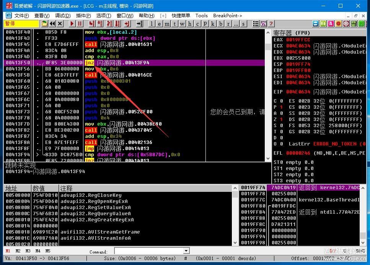The height and width of the screenshot is (265, 370).
Task: Open the Call stack with the 'k' button
Action: click(x=213, y=24)
